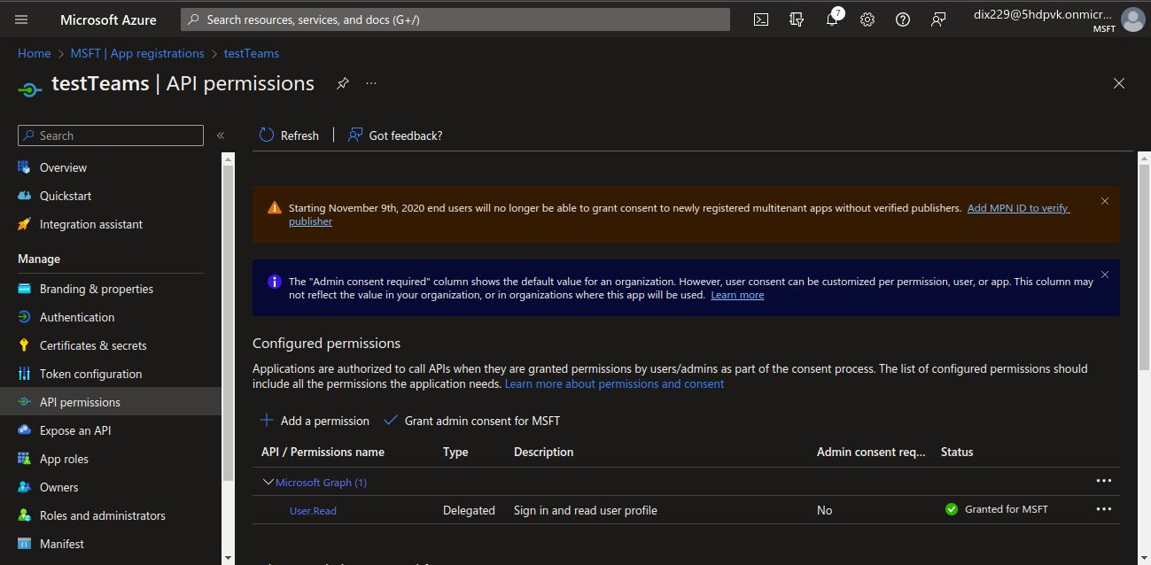
Task: Focus the top search resources box
Action: click(x=455, y=19)
